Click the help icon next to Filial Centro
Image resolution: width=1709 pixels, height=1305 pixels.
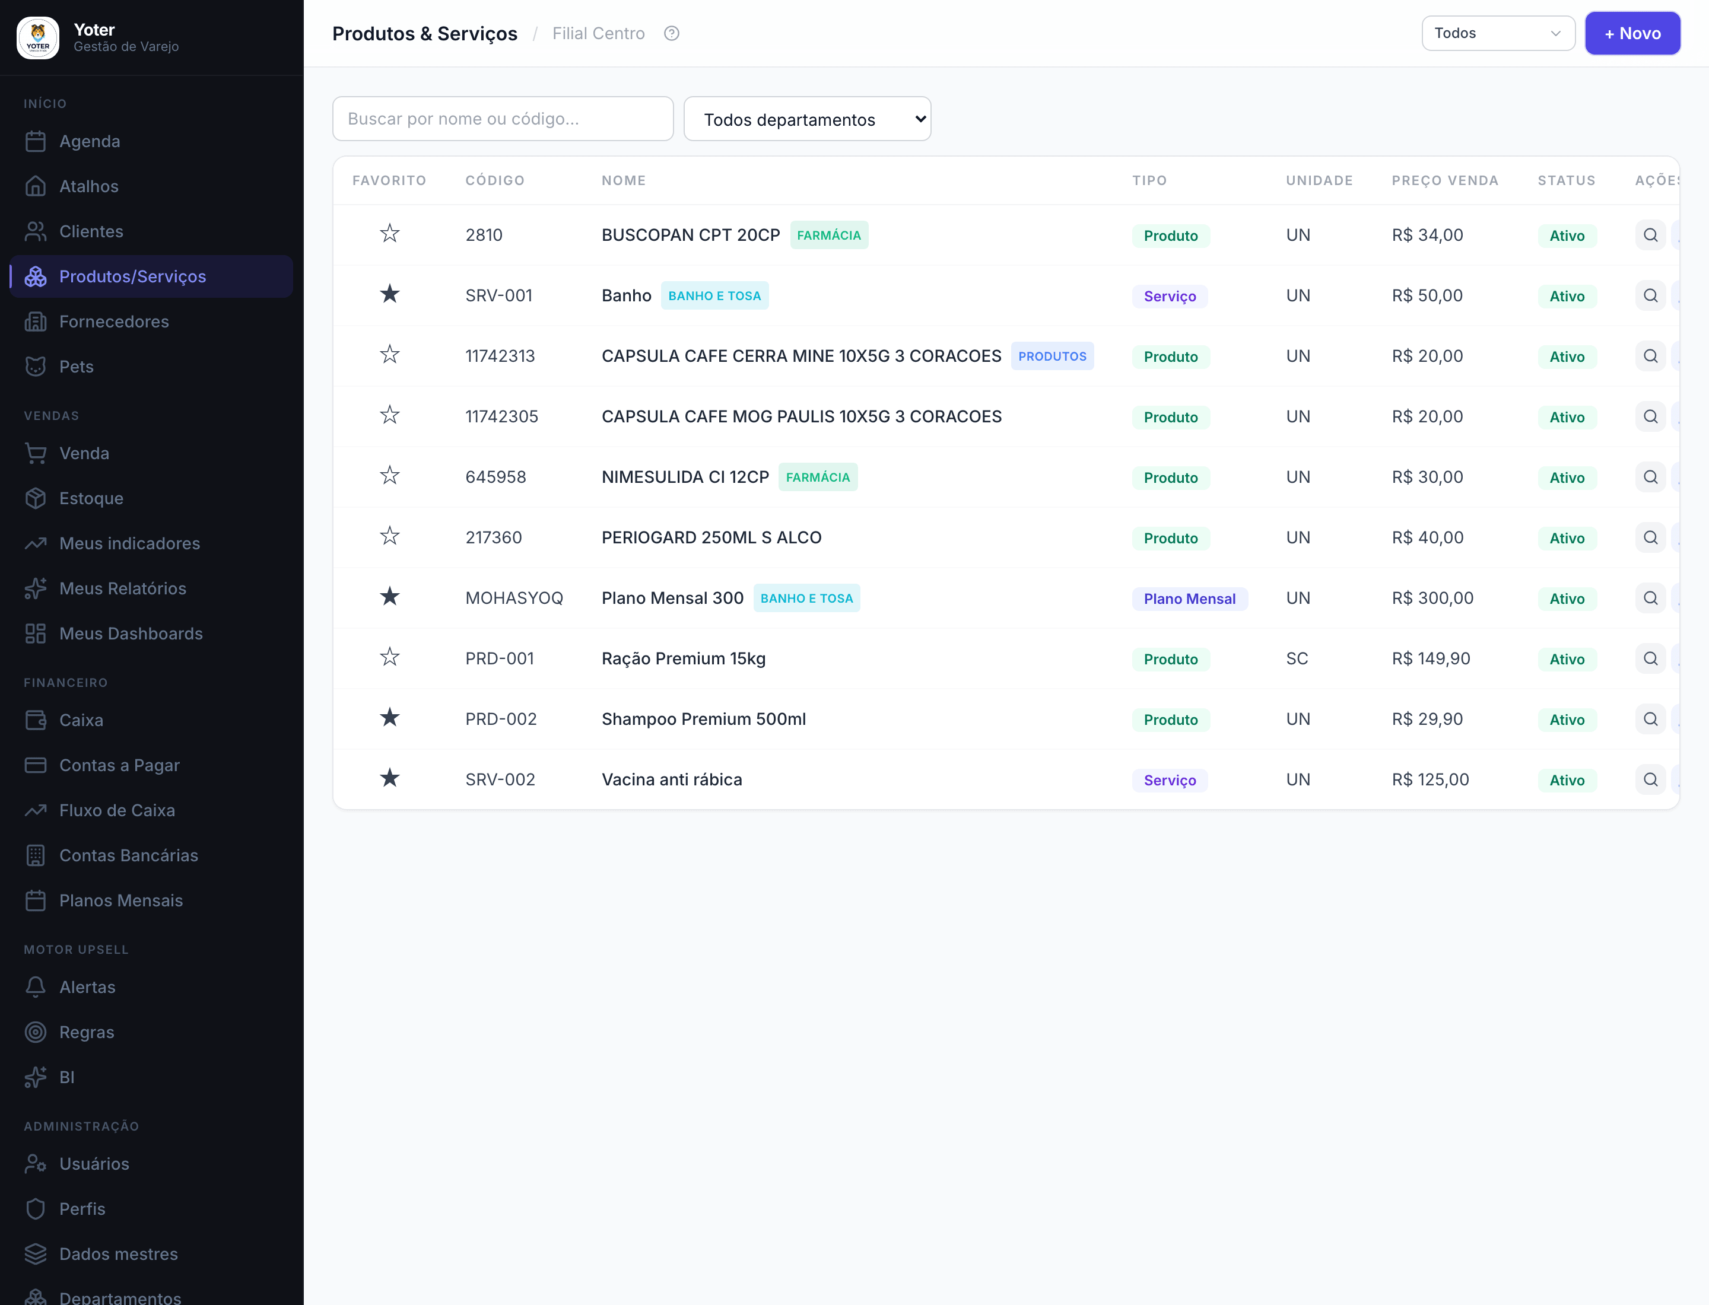[x=672, y=33]
